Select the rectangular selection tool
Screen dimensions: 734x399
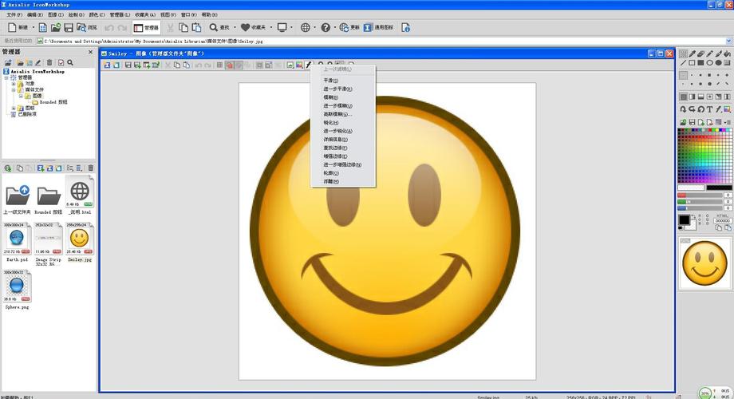[684, 53]
